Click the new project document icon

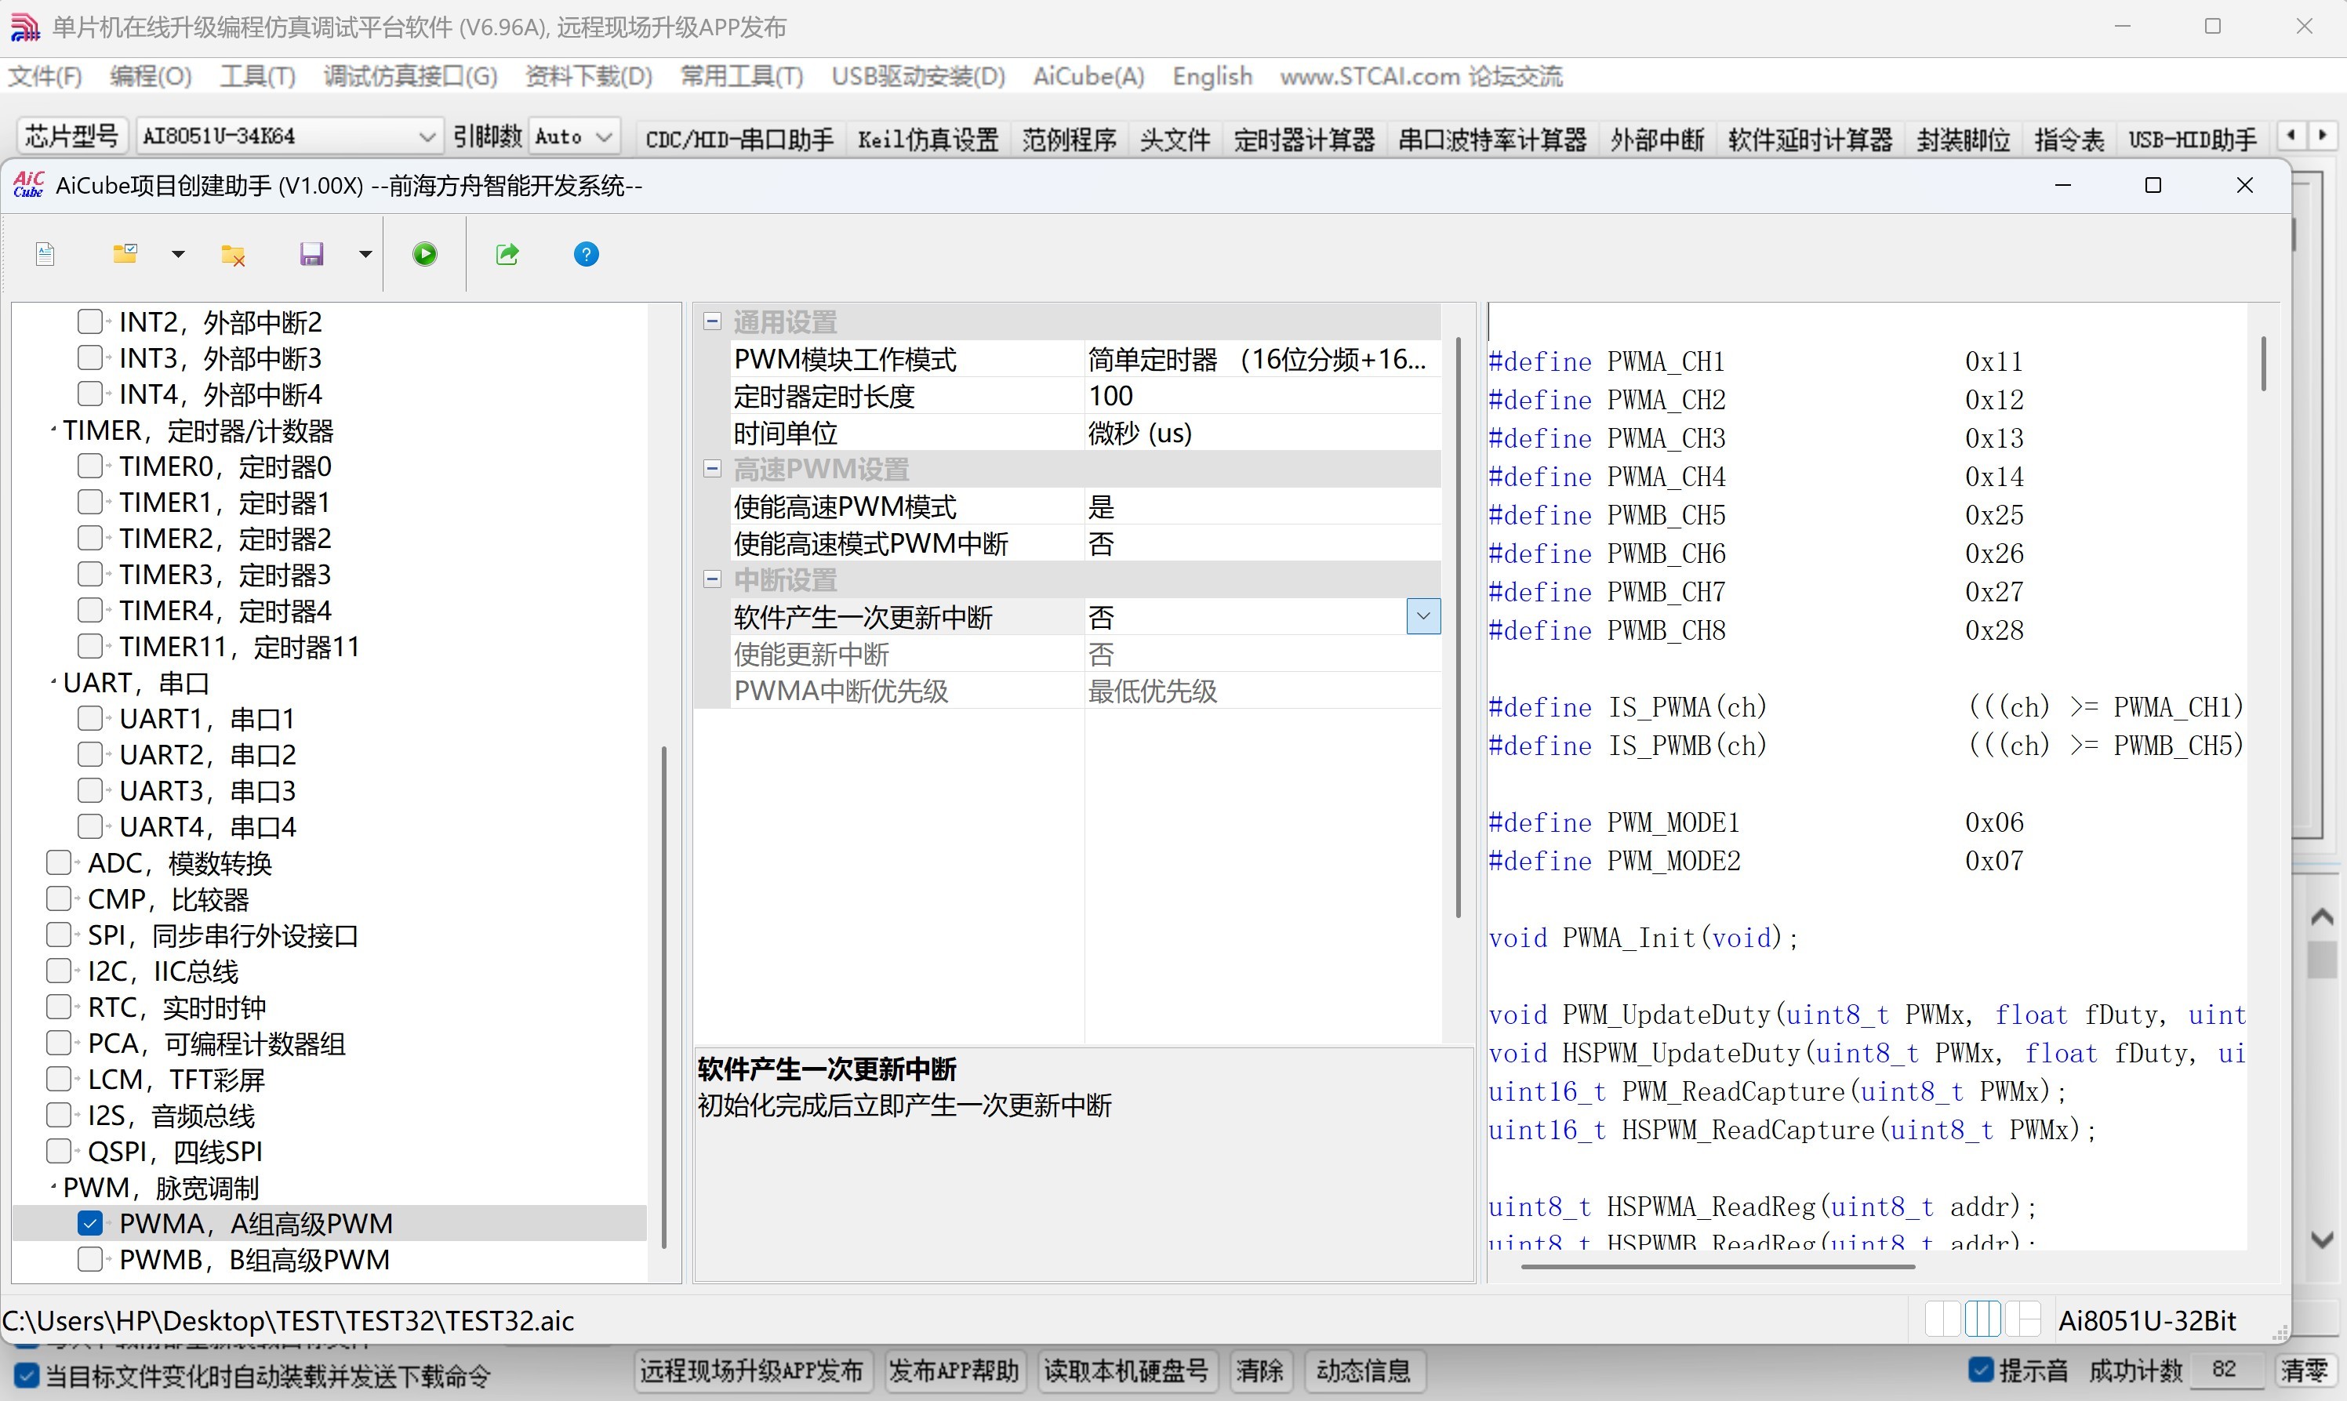click(45, 254)
